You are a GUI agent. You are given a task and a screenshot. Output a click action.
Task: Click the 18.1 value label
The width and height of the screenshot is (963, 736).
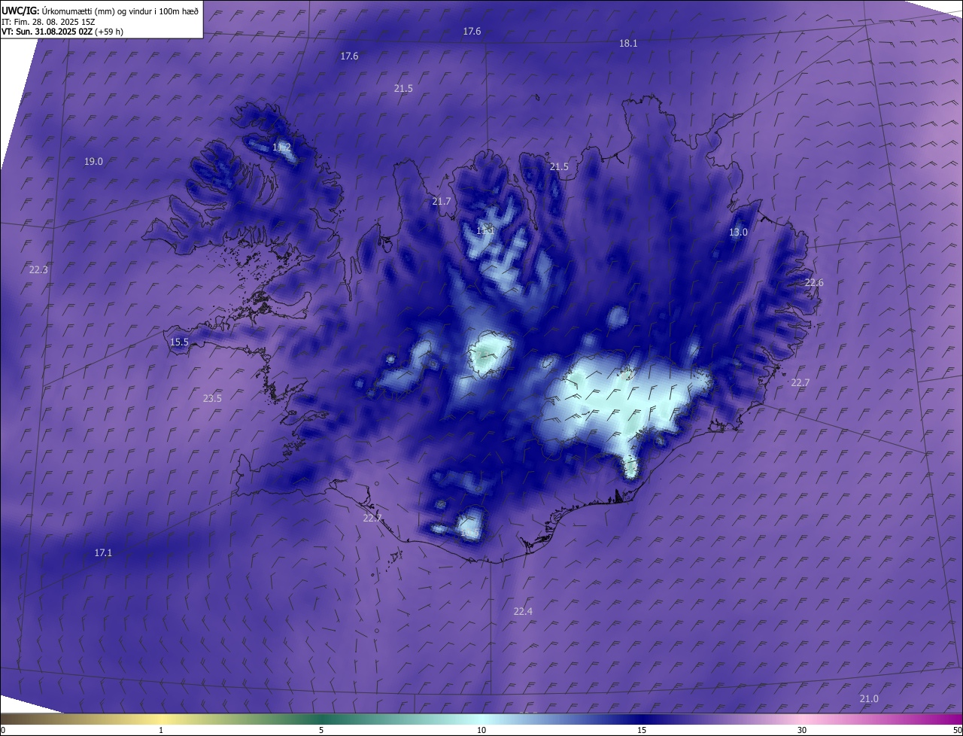[628, 44]
